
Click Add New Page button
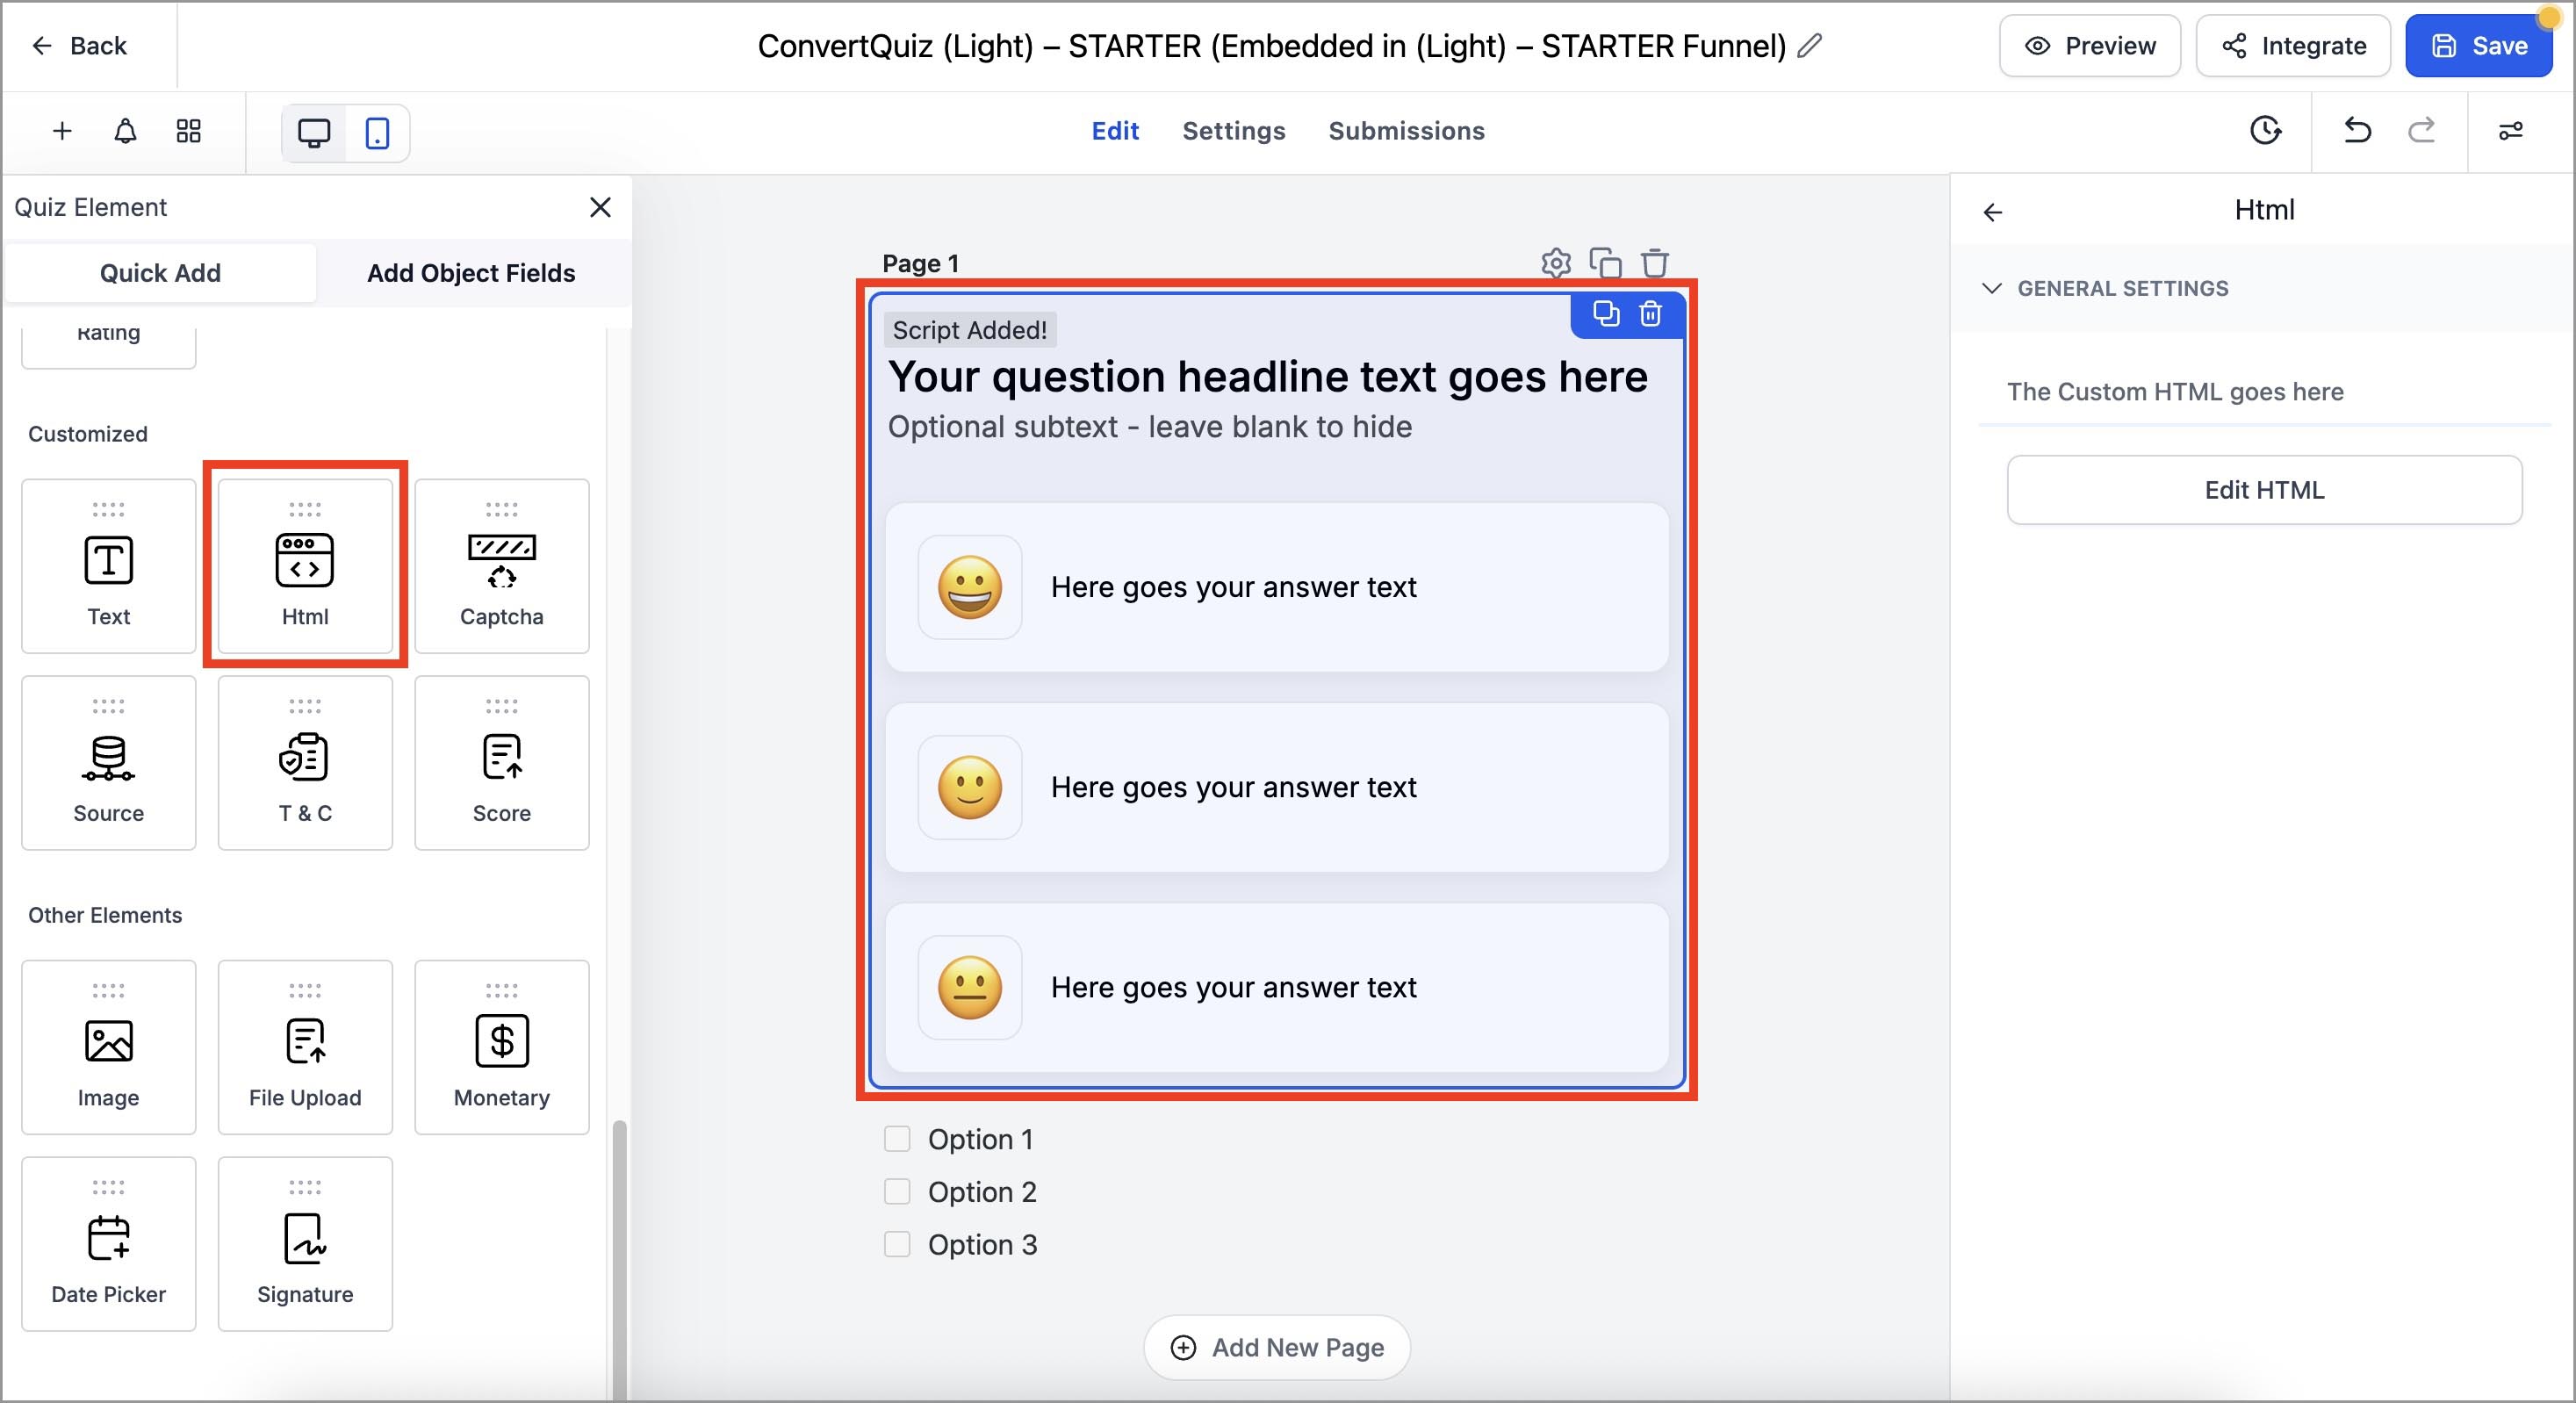[x=1277, y=1347]
